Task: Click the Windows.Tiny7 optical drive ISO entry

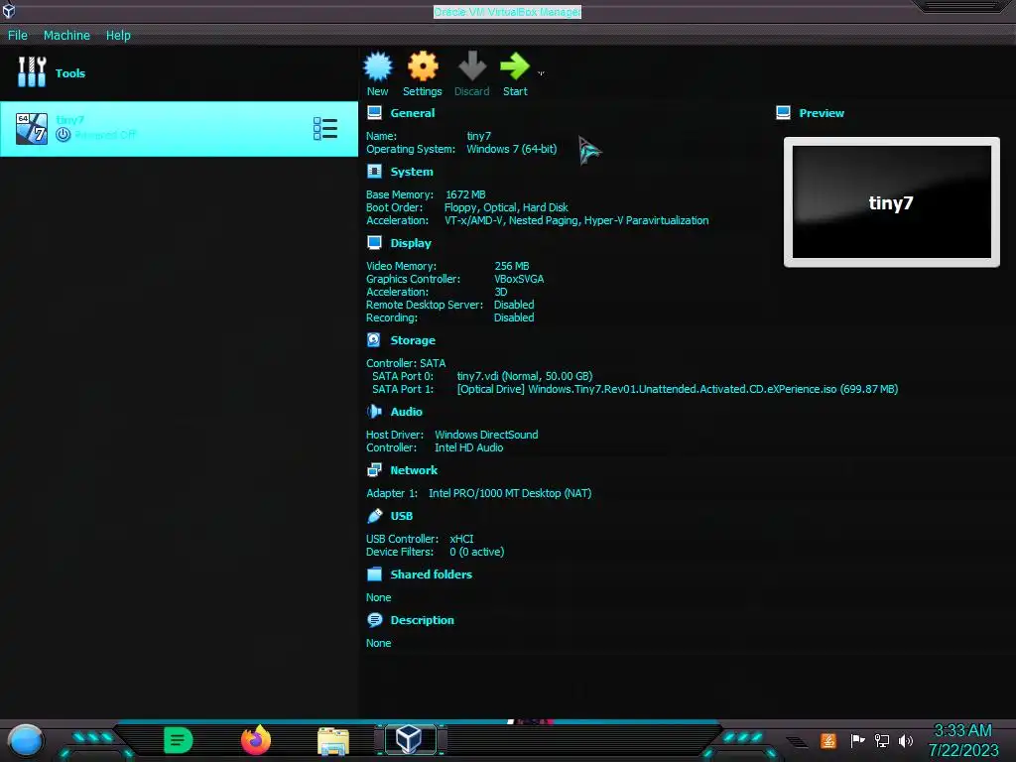Action: point(677,389)
